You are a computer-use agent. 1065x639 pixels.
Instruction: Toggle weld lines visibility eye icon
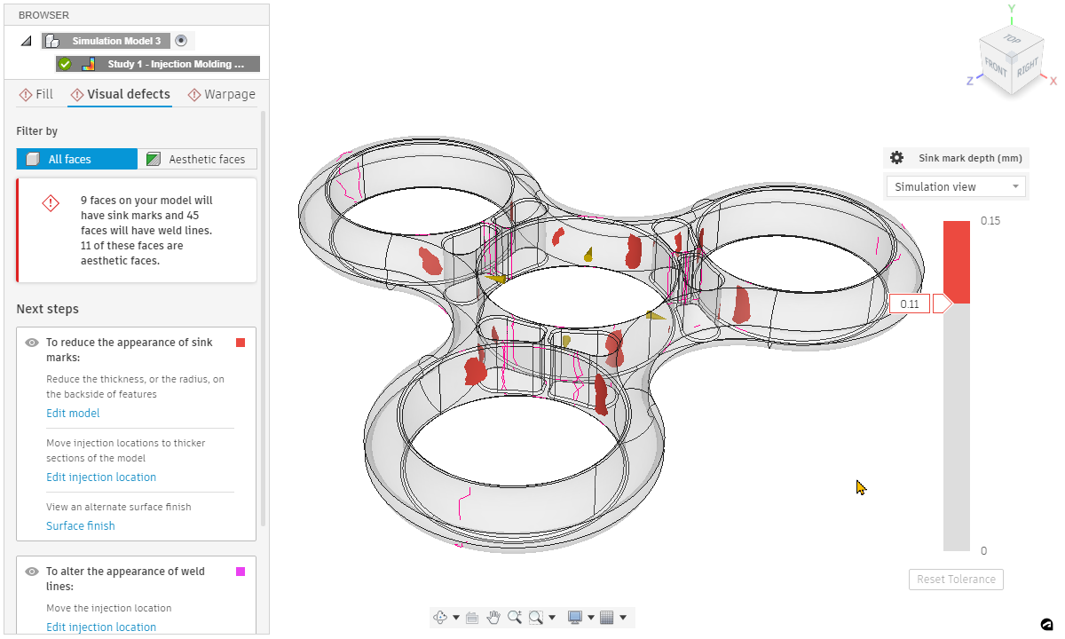(x=32, y=572)
